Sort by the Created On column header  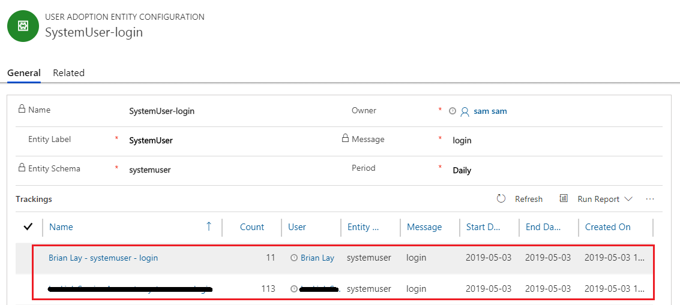tap(607, 227)
